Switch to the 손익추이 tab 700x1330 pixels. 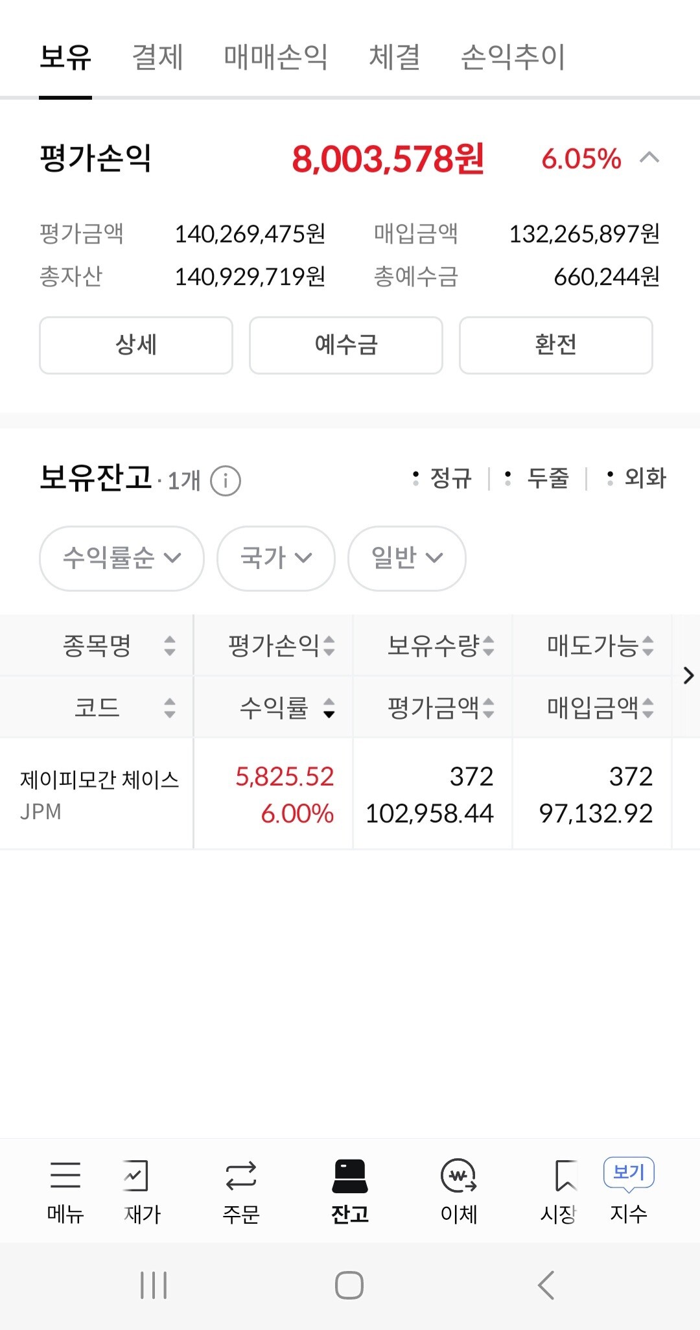[513, 57]
